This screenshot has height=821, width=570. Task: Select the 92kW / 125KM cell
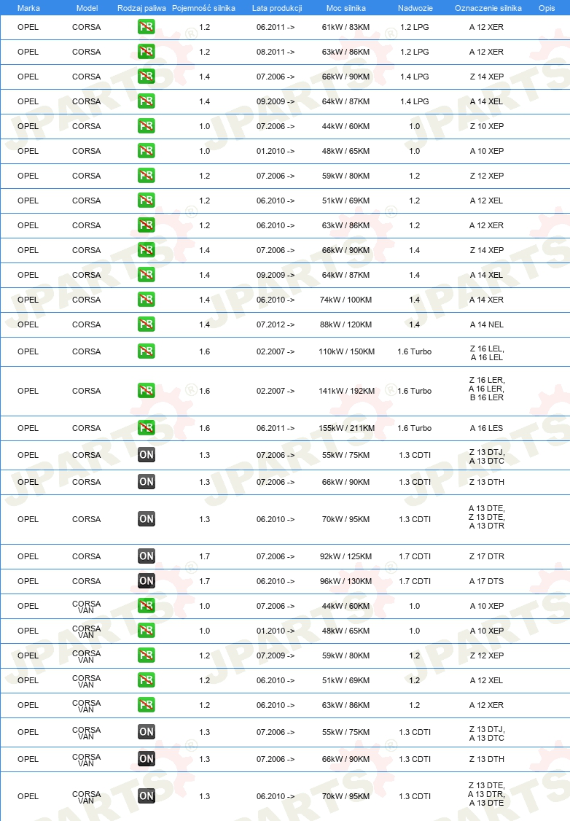[345, 556]
